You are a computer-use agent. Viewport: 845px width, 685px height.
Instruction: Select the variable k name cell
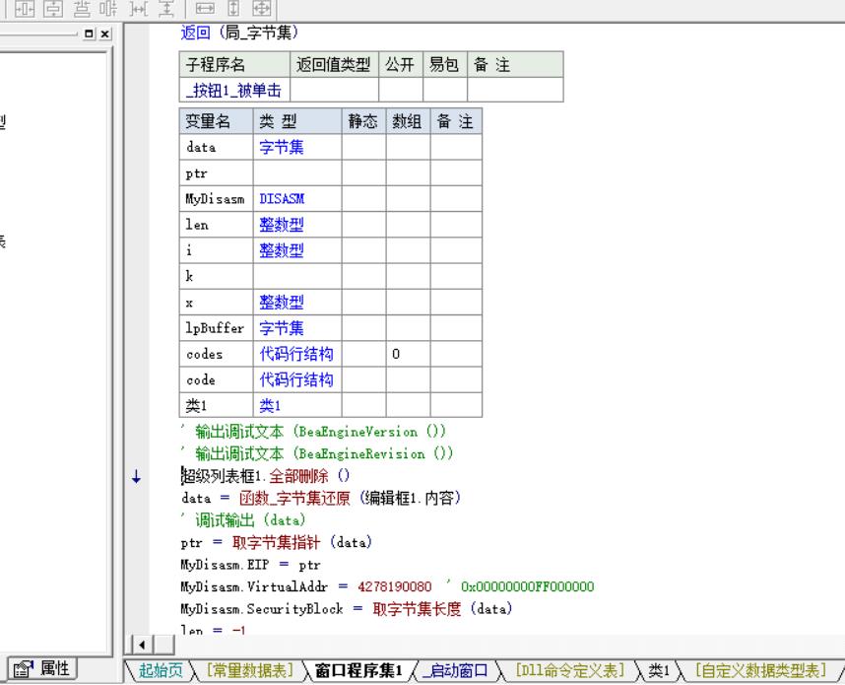coord(216,277)
